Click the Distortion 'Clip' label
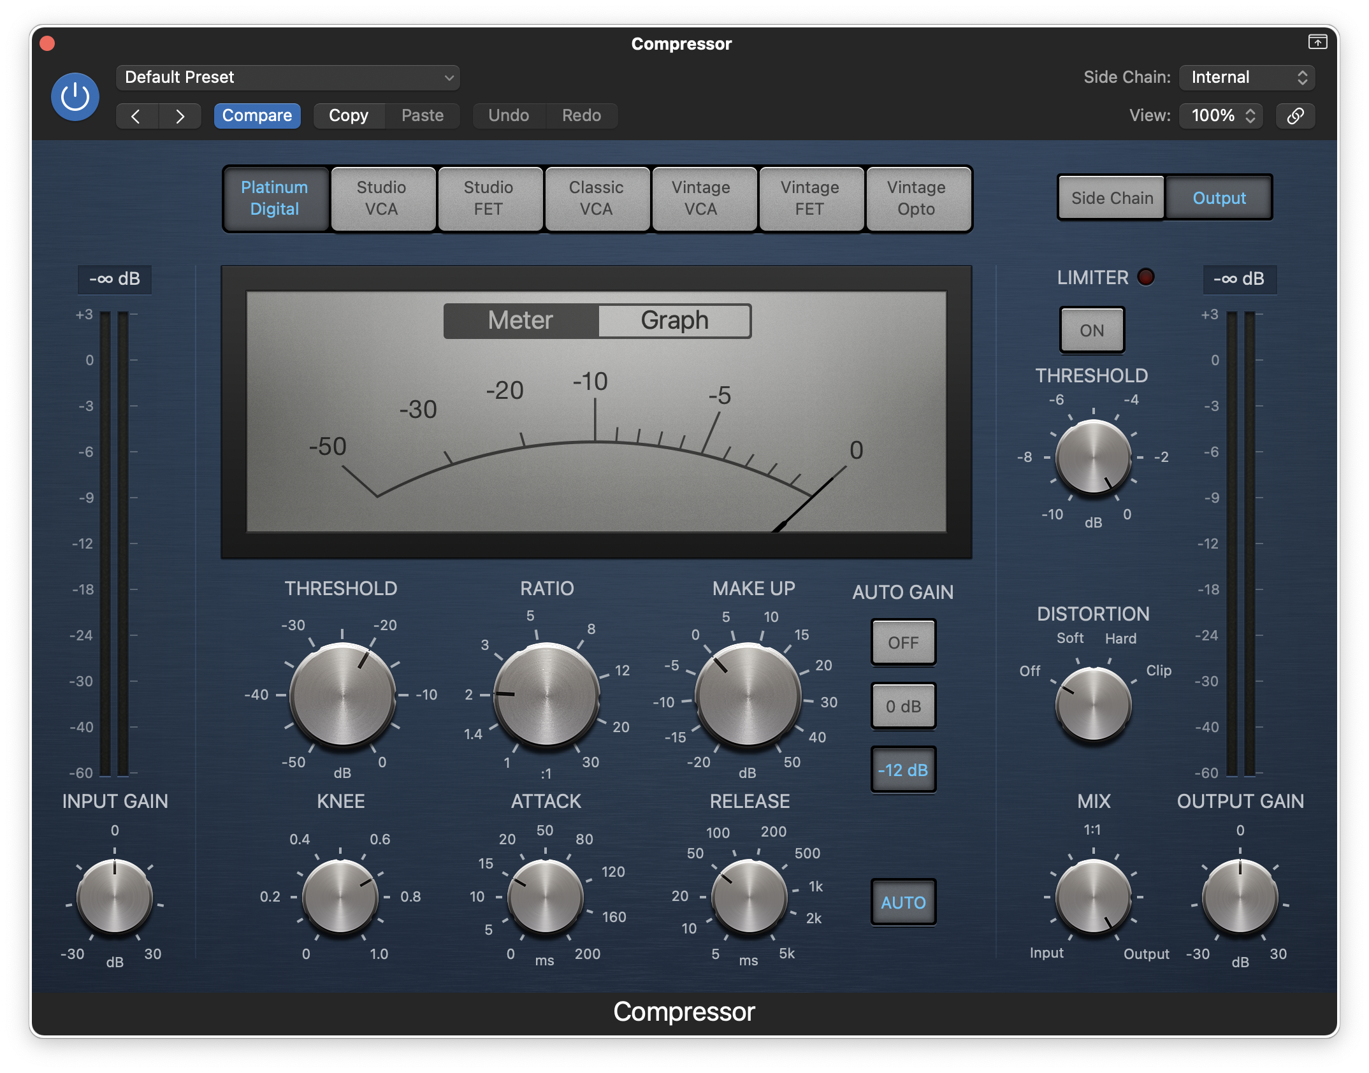The width and height of the screenshot is (1369, 1073). coord(1159,670)
